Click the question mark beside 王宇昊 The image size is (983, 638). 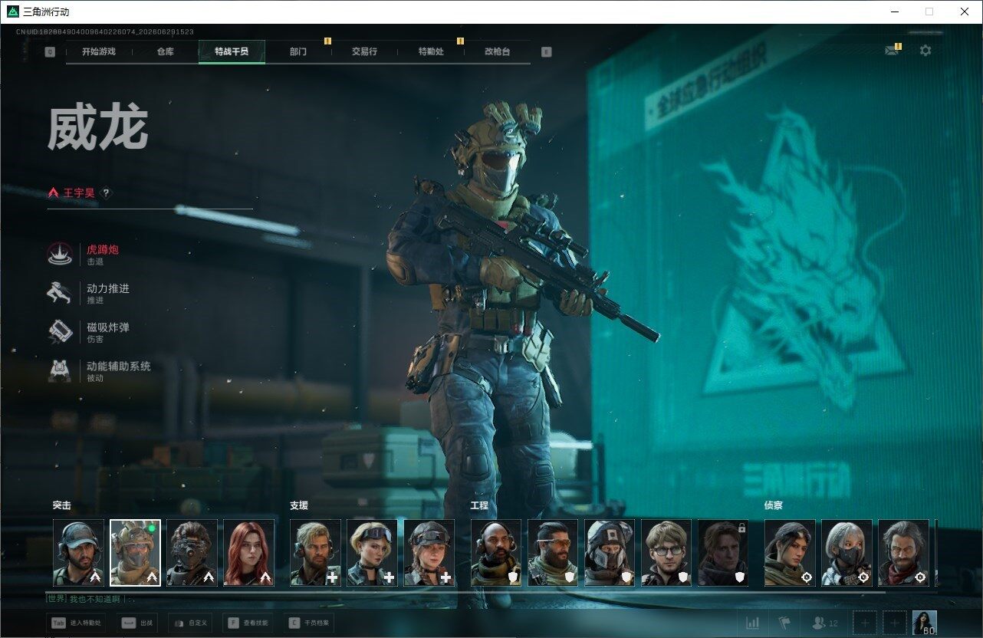pos(106,193)
